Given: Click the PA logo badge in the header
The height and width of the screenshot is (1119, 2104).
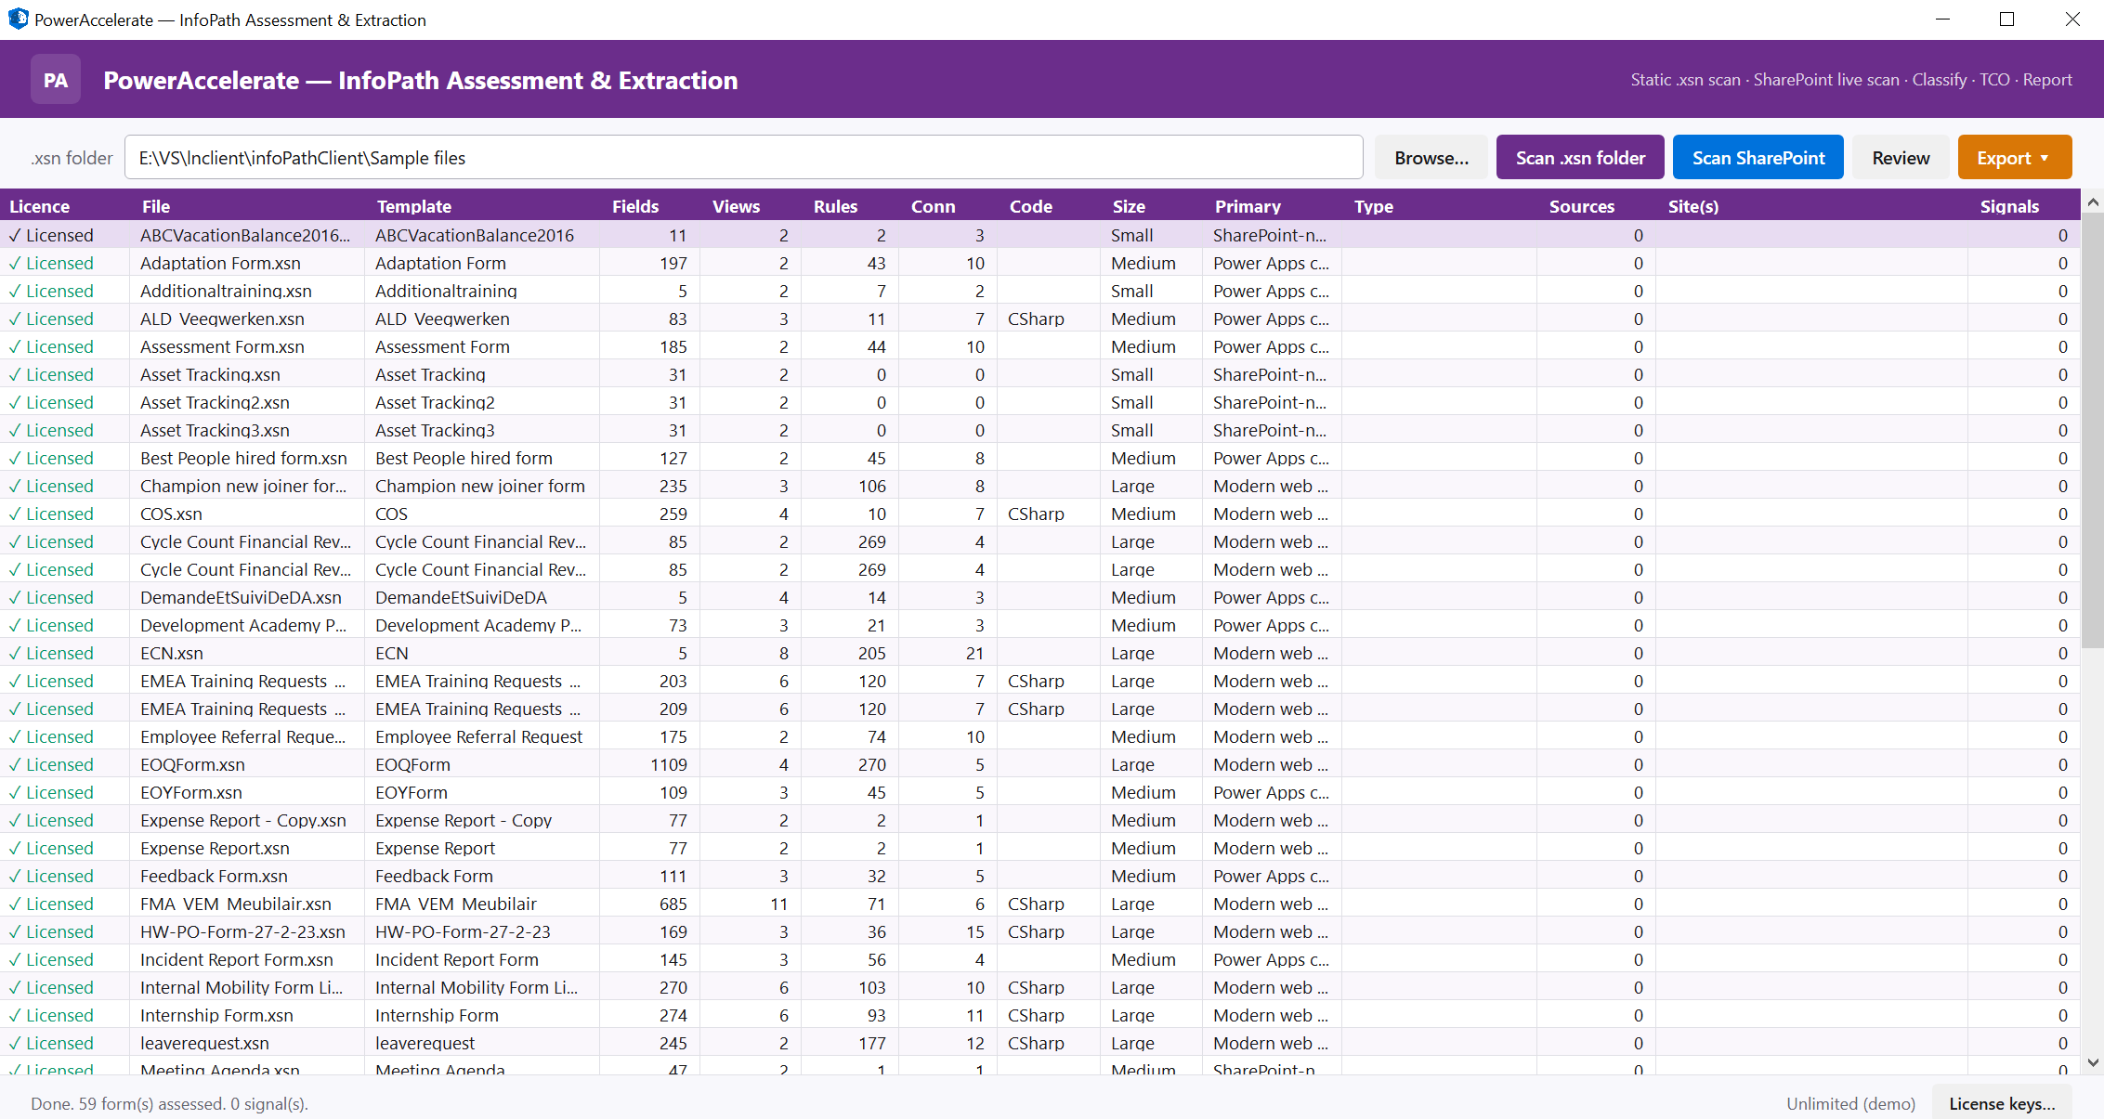Looking at the screenshot, I should point(55,79).
